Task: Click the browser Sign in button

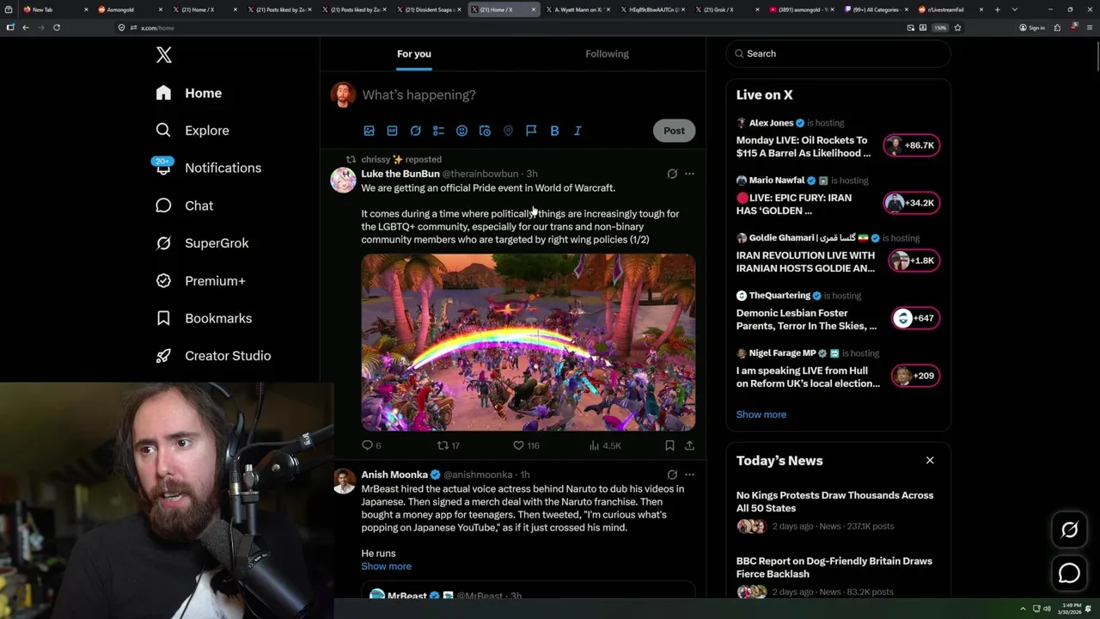Action: tap(1032, 28)
